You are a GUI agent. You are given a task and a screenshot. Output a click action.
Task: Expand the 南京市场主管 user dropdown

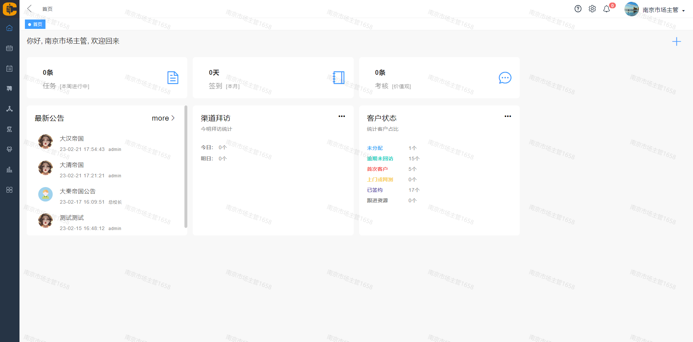(663, 10)
